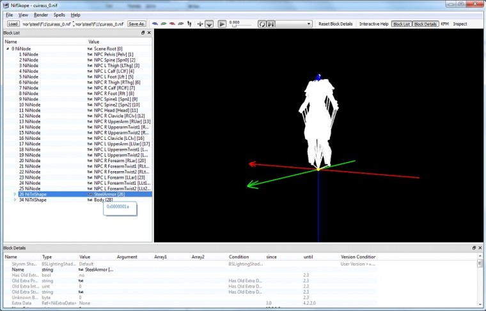Click the green eye view icon
486x311 pixels.
click(164, 24)
